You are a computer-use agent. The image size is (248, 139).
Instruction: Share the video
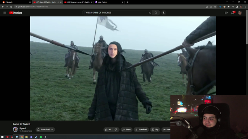click(x=126, y=130)
